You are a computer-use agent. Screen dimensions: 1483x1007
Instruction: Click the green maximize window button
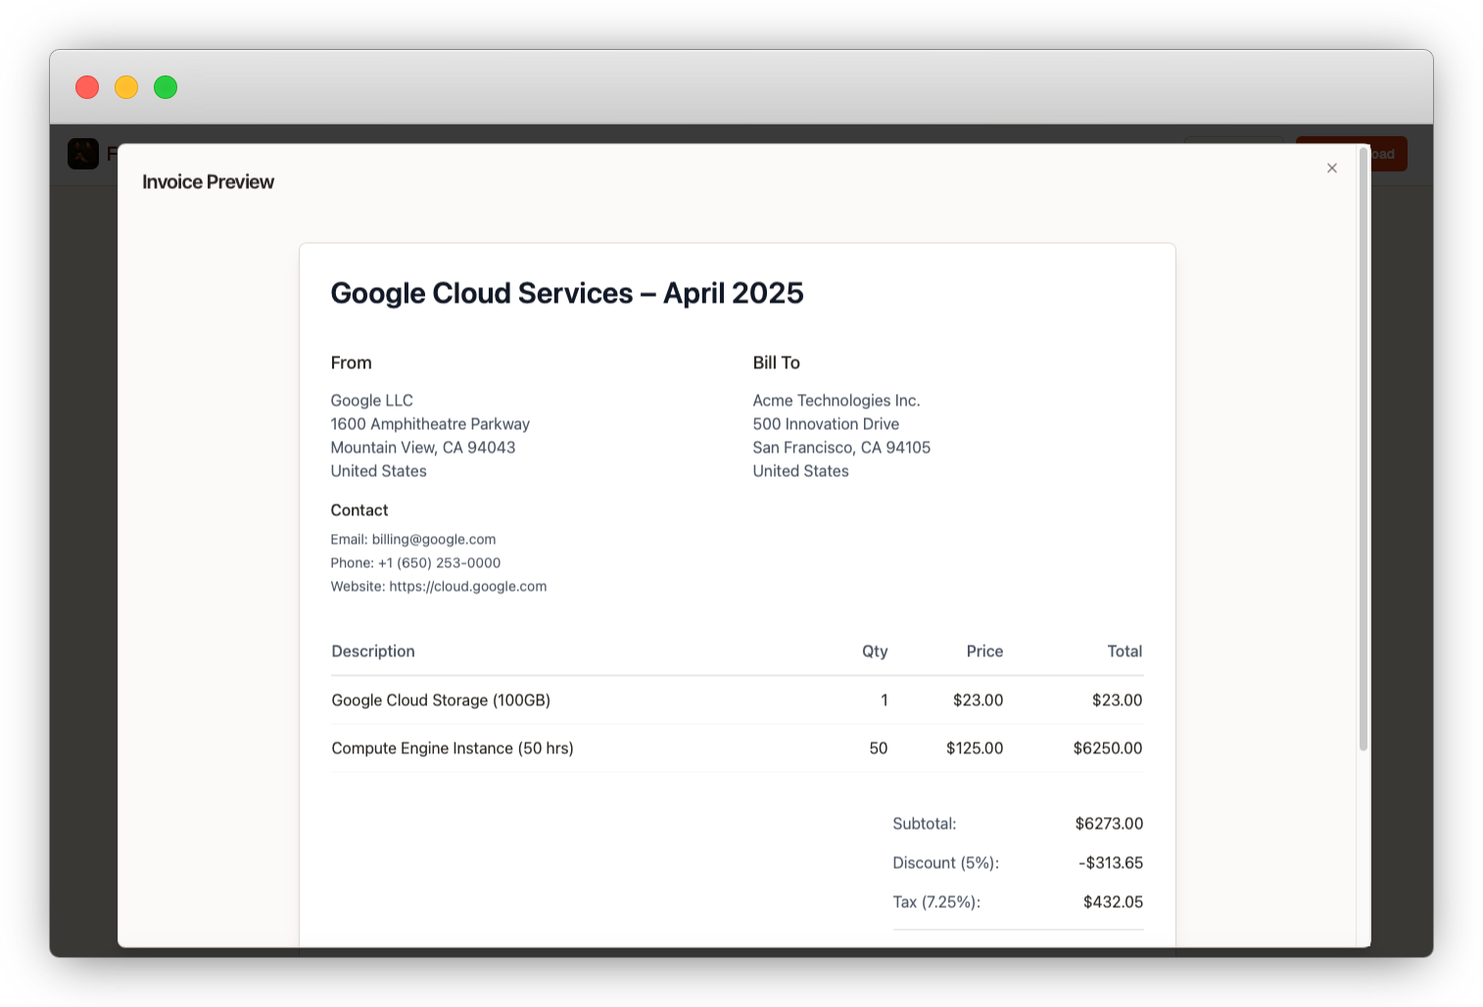(x=166, y=87)
